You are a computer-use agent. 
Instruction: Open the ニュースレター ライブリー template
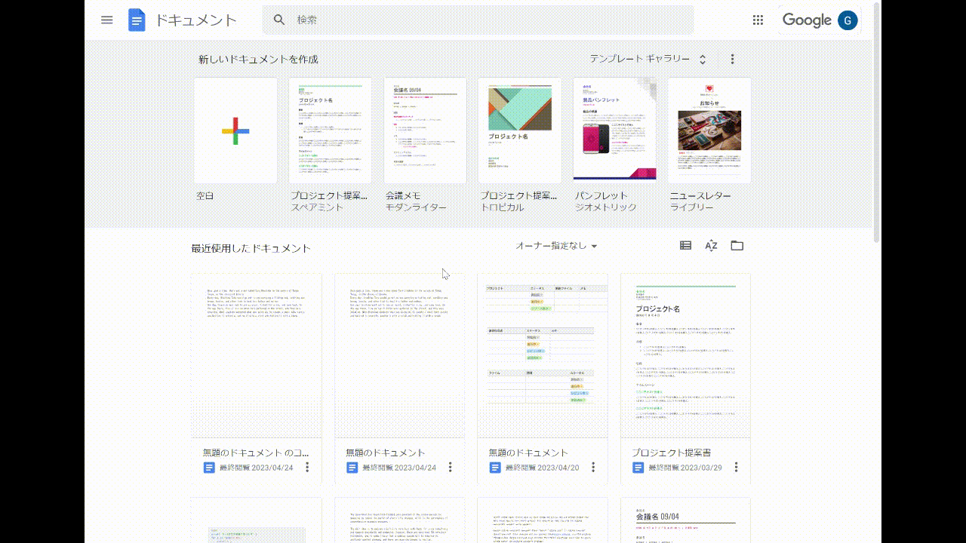point(709,130)
